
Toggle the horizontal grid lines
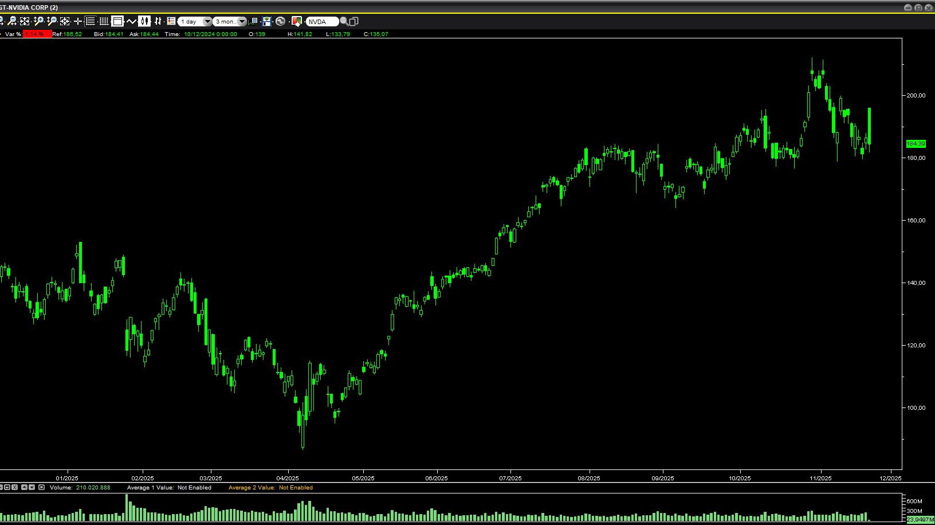(x=91, y=21)
